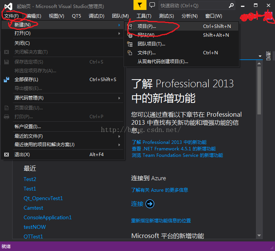The width and height of the screenshot is (275, 251).
Task: Select 团队项目(T)... menu entry
Action: 182,44
